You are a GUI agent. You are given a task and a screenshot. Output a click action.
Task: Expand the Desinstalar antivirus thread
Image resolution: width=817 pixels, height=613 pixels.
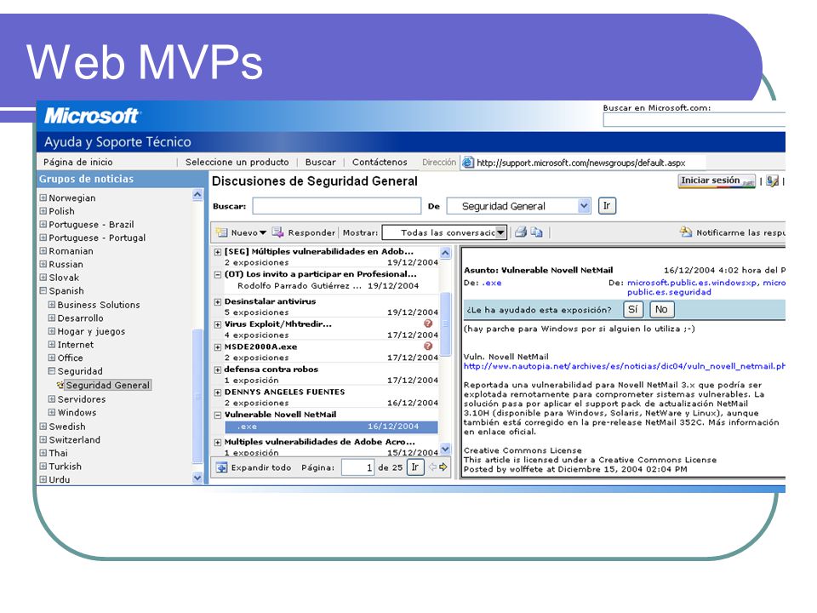click(x=218, y=301)
